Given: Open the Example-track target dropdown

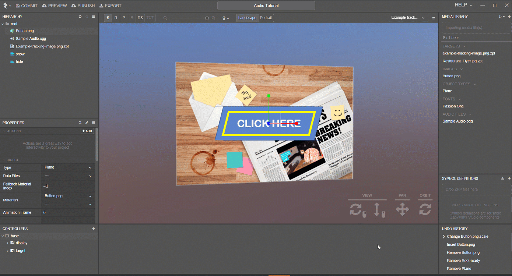Looking at the screenshot, I should pyautogui.click(x=408, y=18).
